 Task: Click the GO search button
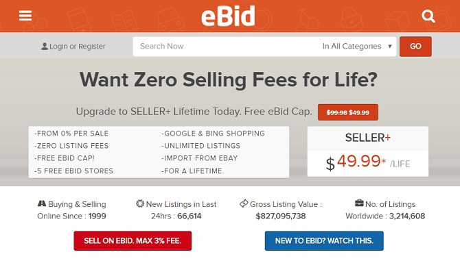(x=415, y=46)
